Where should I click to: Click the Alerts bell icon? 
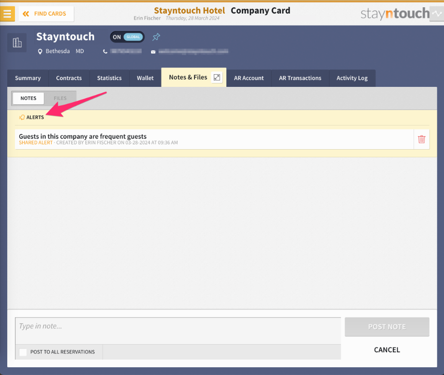click(22, 117)
